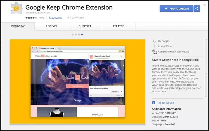
Task: Open the 'See all 46' languages link
Action: tap(170, 124)
